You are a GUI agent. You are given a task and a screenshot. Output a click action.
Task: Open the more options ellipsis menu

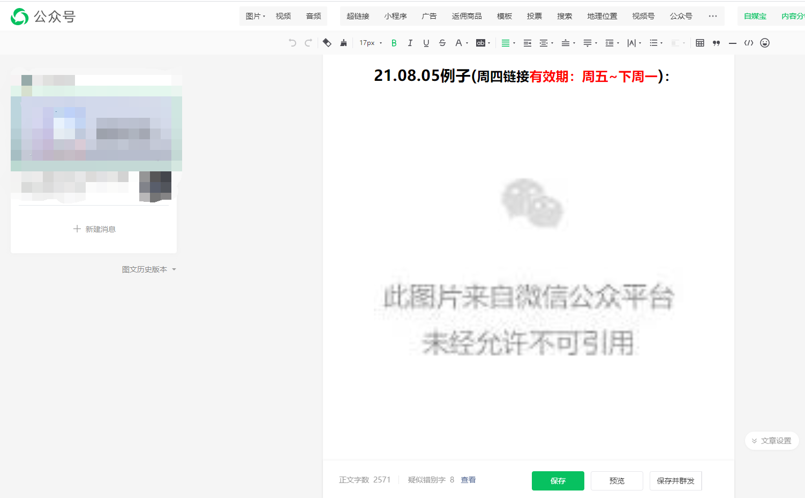pyautogui.click(x=712, y=16)
